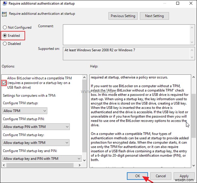Click the Options vertical scrollbar thumb
197x183 pixels.
pos(84,116)
